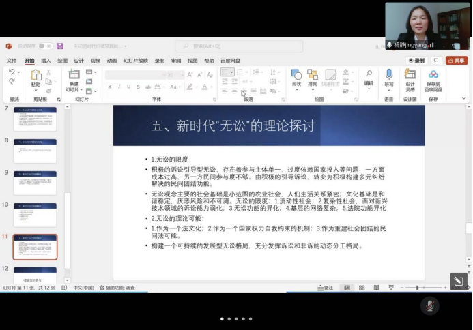Click the Save icon in title bar
The height and width of the screenshot is (330, 473).
coord(60,46)
